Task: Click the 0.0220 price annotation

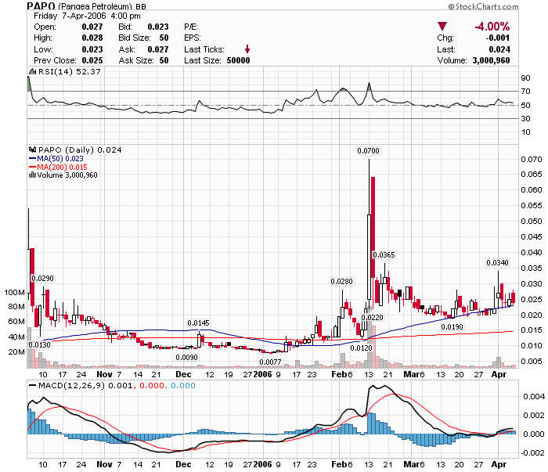Action: tap(372, 317)
